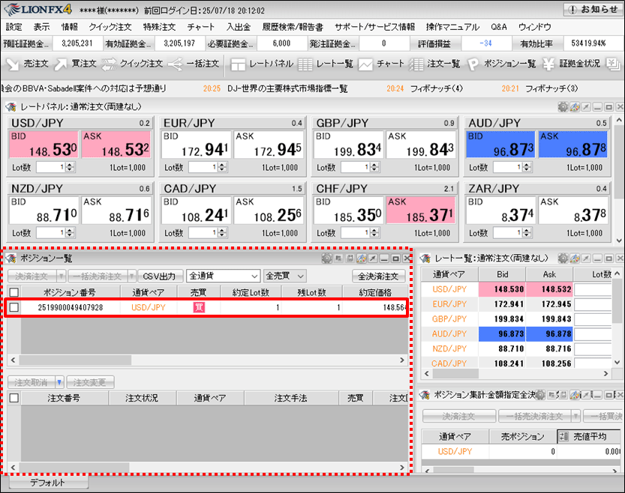This screenshot has height=493, width=625.
Task: Check the USD/JPY position row checkbox
Action: [x=14, y=307]
